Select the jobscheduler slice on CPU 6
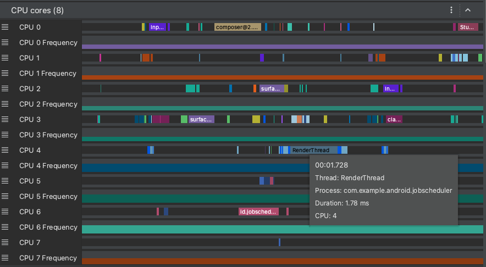Image resolution: width=486 pixels, height=267 pixels. click(x=258, y=212)
